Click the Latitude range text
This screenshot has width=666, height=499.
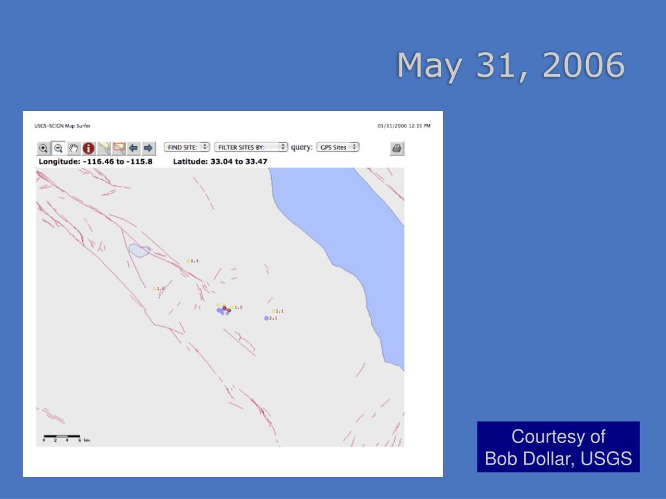[220, 162]
